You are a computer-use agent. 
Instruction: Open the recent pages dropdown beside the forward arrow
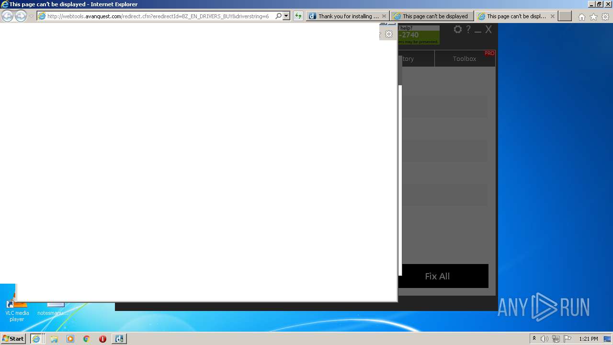31,16
